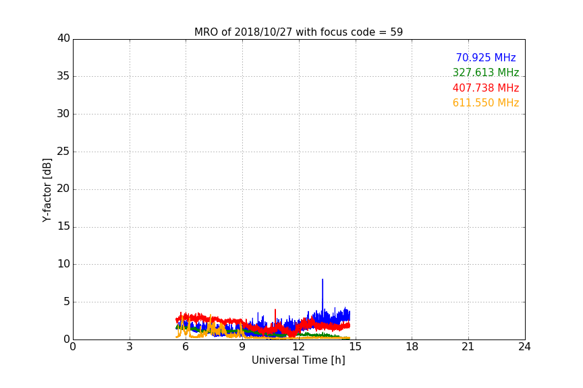Screen dimensions: 583x388
Task: Click the y-axis tick label 35
Action: point(63,76)
